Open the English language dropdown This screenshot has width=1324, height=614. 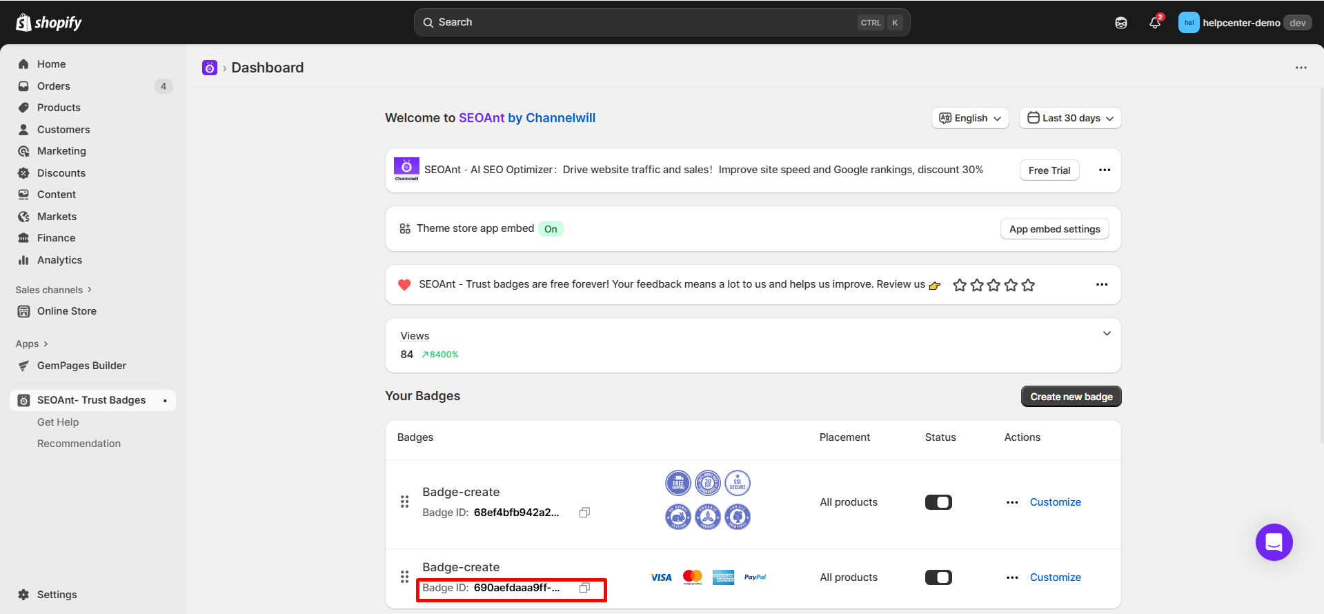click(x=970, y=118)
